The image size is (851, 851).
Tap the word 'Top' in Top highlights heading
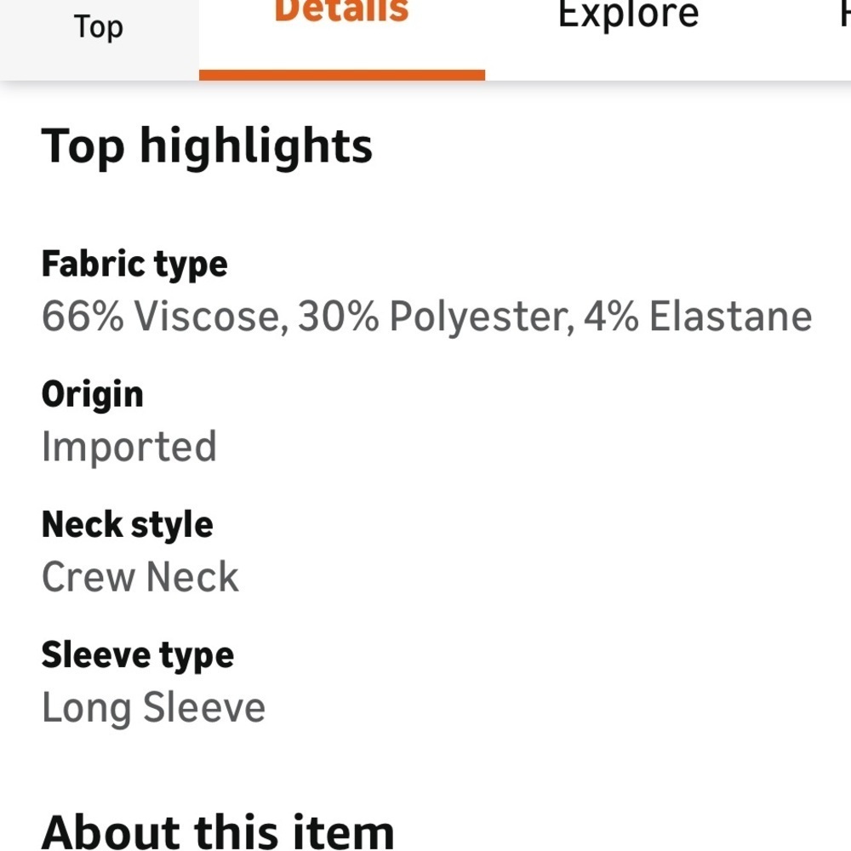pos(83,147)
